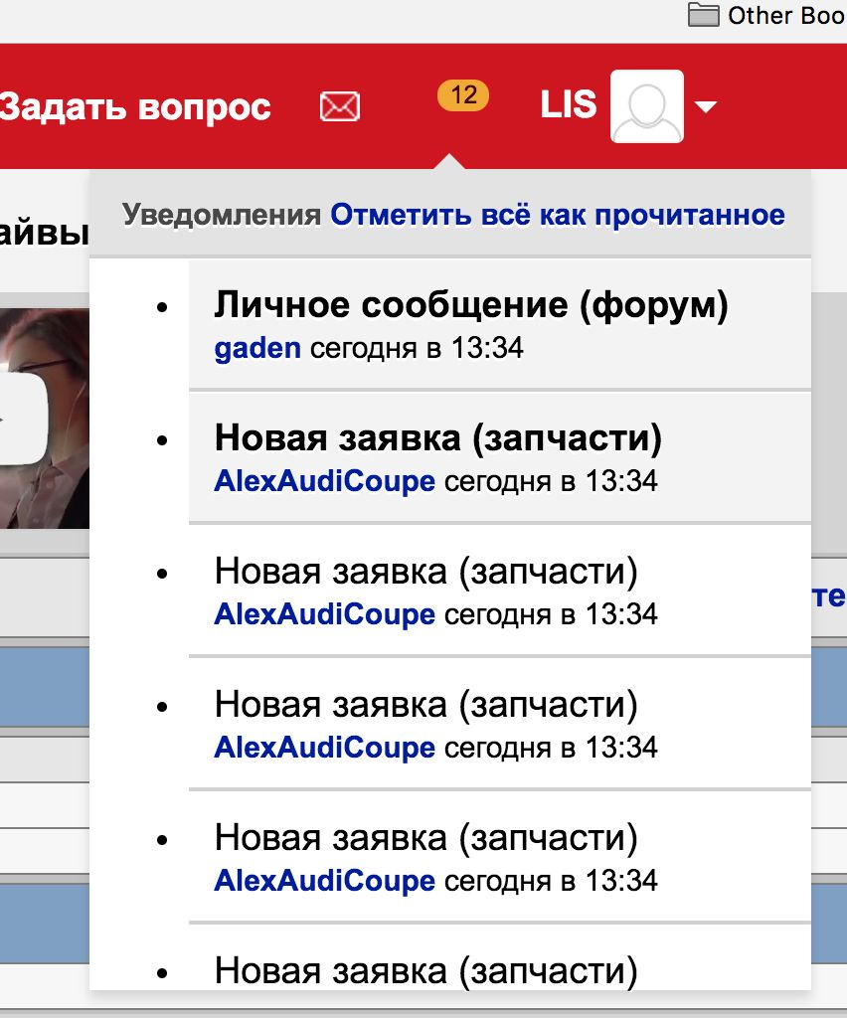Open the gaden user profile link
The width and height of the screenshot is (847, 1018).
[257, 349]
